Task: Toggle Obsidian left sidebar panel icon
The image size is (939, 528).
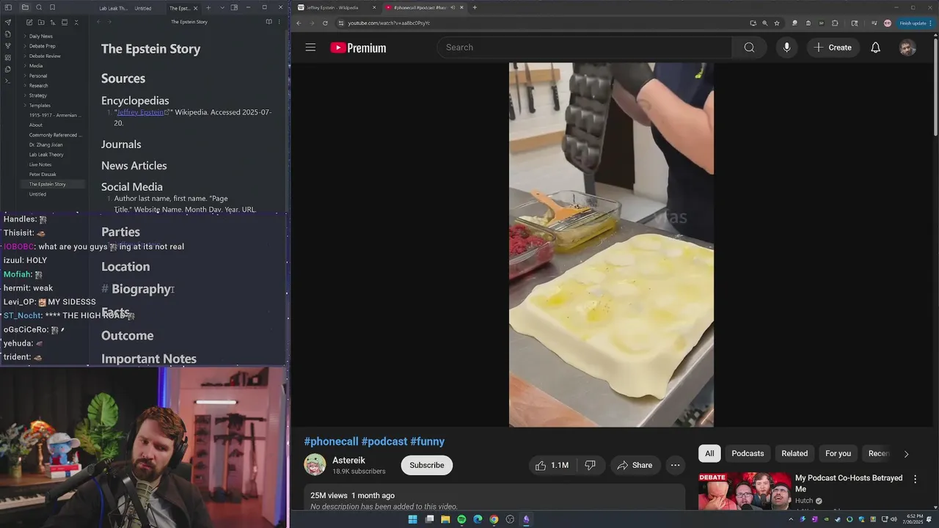Action: [8, 8]
